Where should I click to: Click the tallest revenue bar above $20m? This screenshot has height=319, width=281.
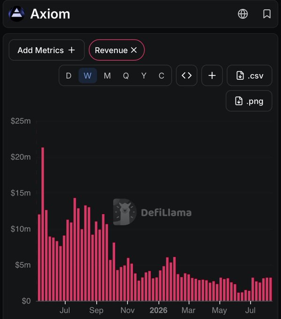pos(43,224)
